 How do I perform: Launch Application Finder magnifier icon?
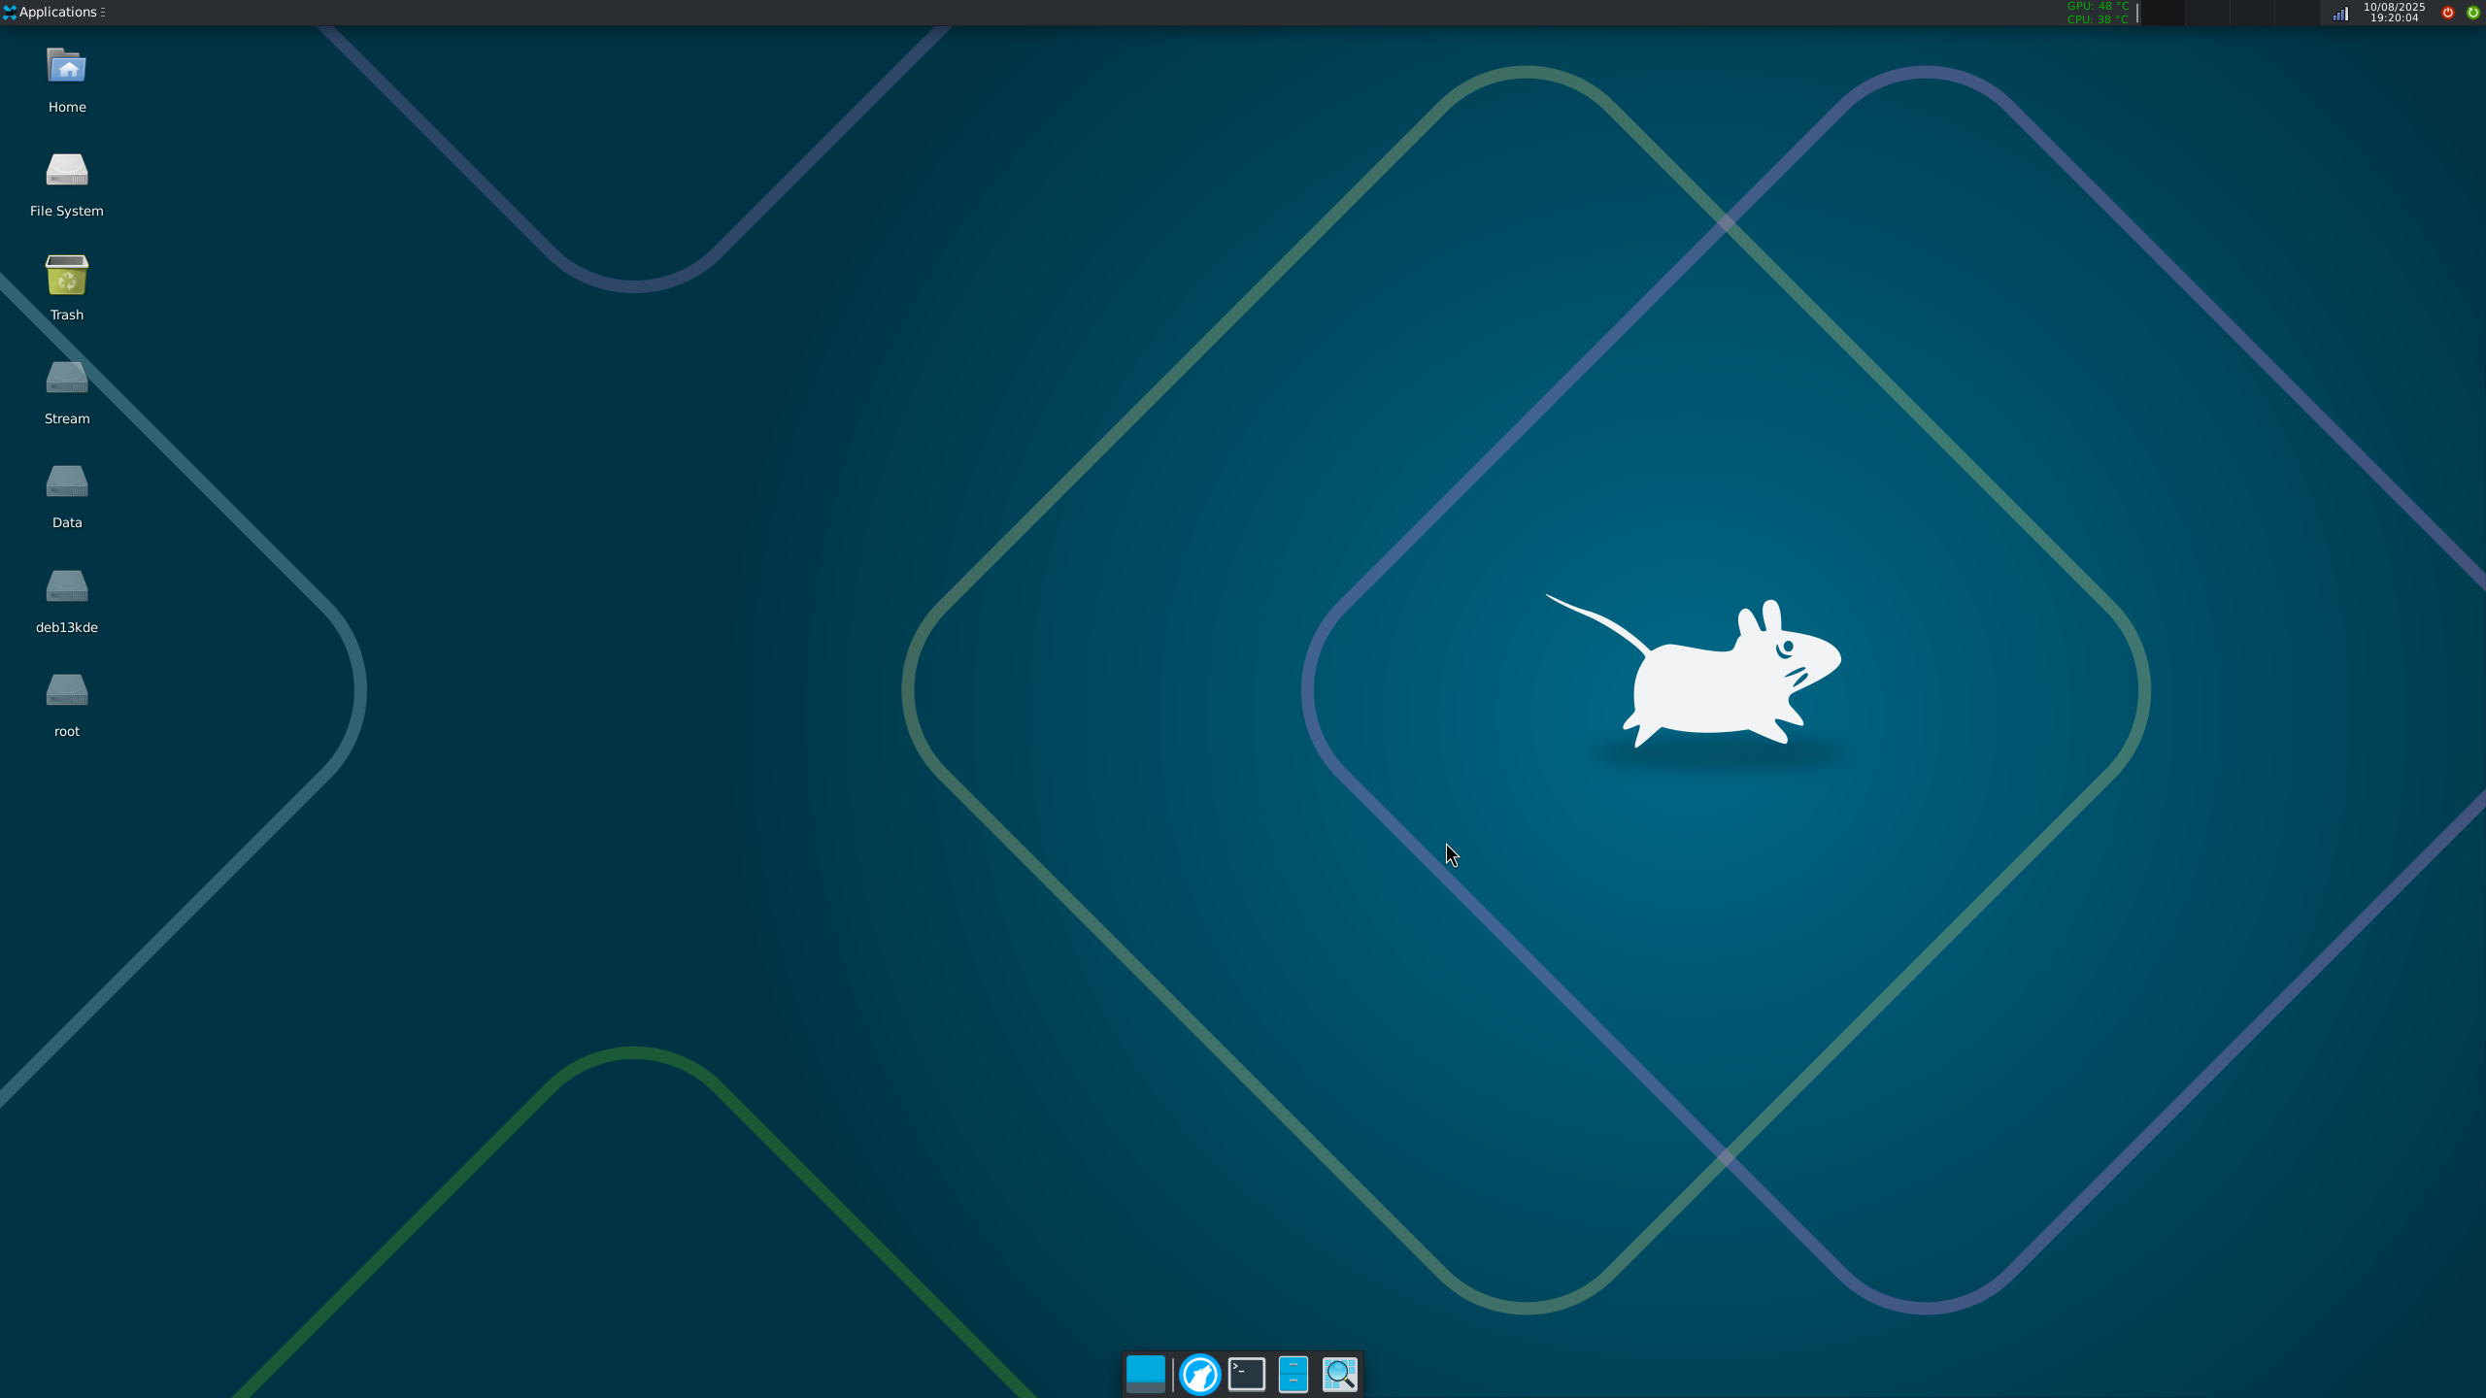[1340, 1375]
